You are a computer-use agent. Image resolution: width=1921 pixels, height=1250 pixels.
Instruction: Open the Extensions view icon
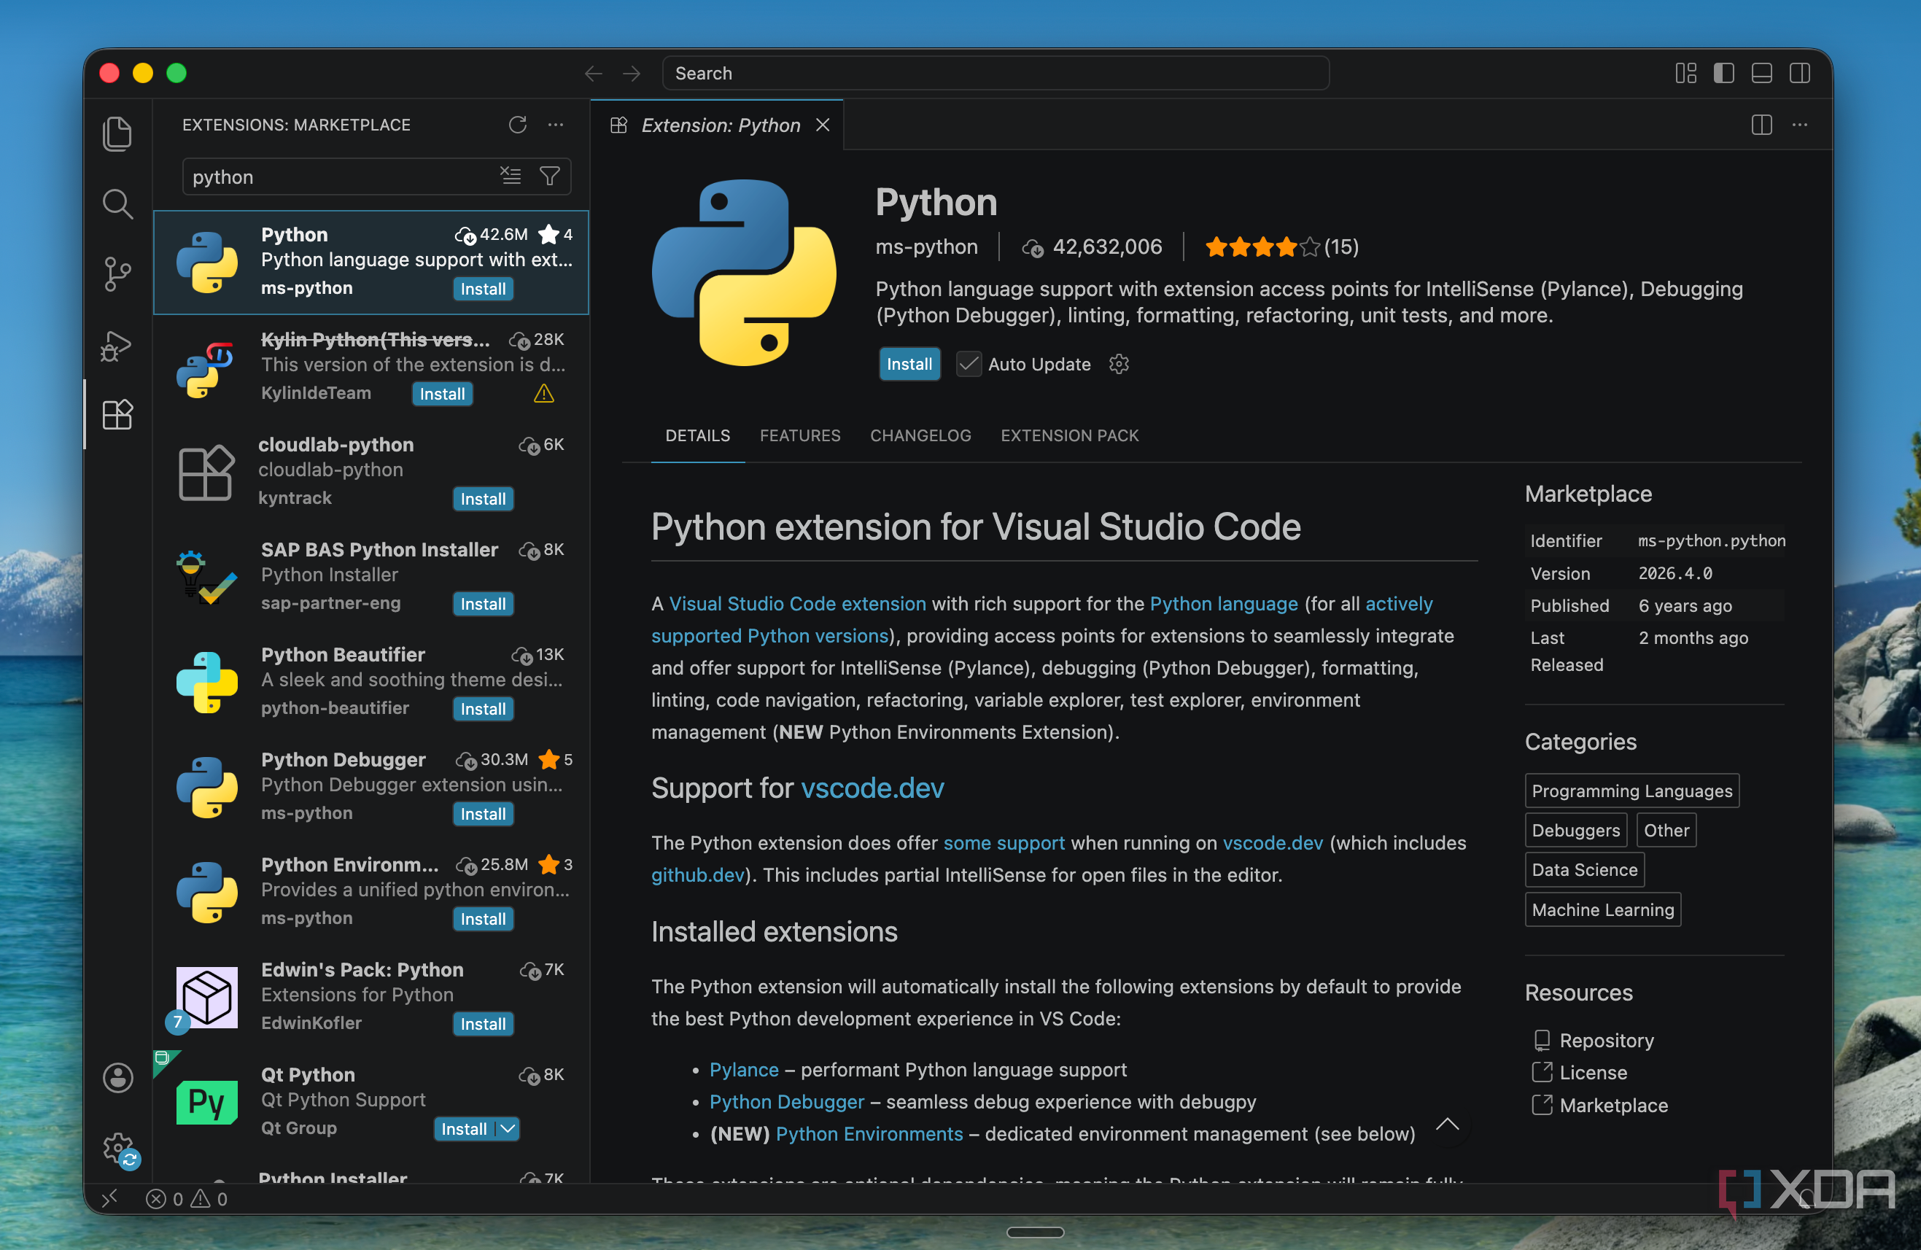point(118,415)
